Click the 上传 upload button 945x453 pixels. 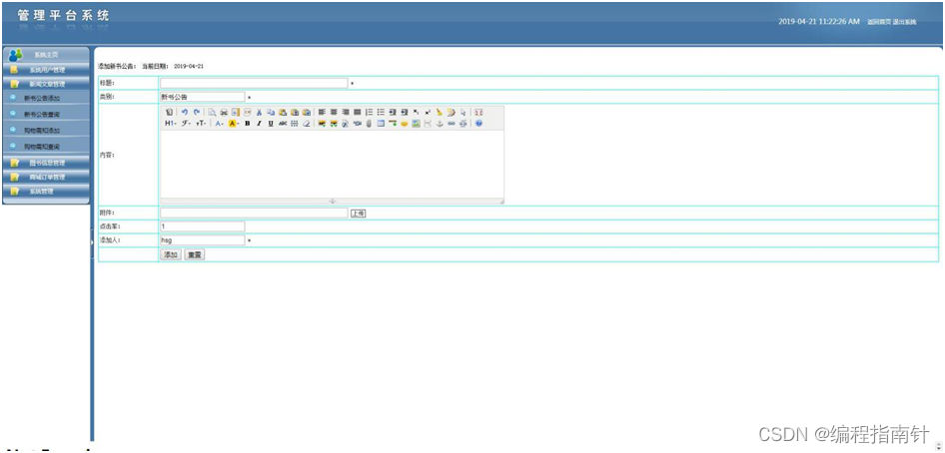[358, 213]
